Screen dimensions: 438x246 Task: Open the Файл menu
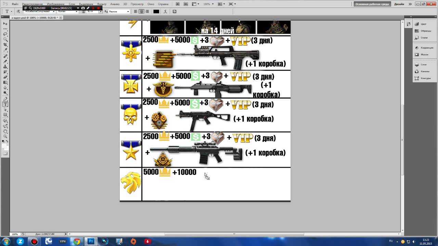tap(15, 4)
